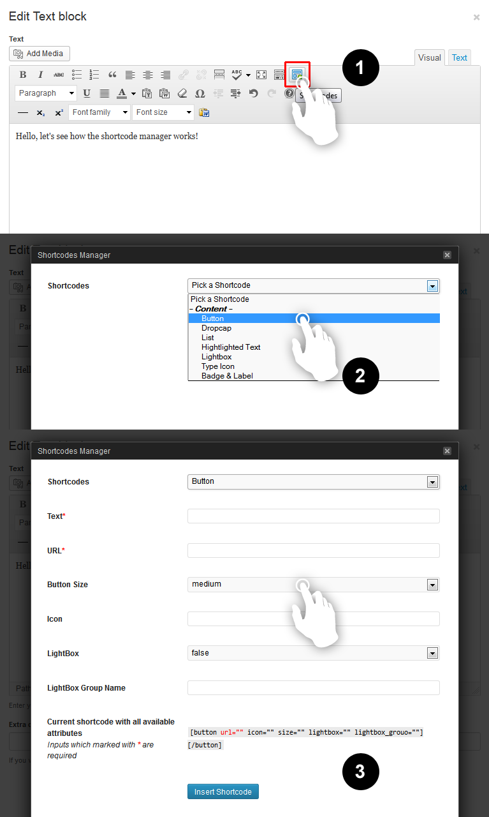Insert a horizontal rule line

pos(23,112)
